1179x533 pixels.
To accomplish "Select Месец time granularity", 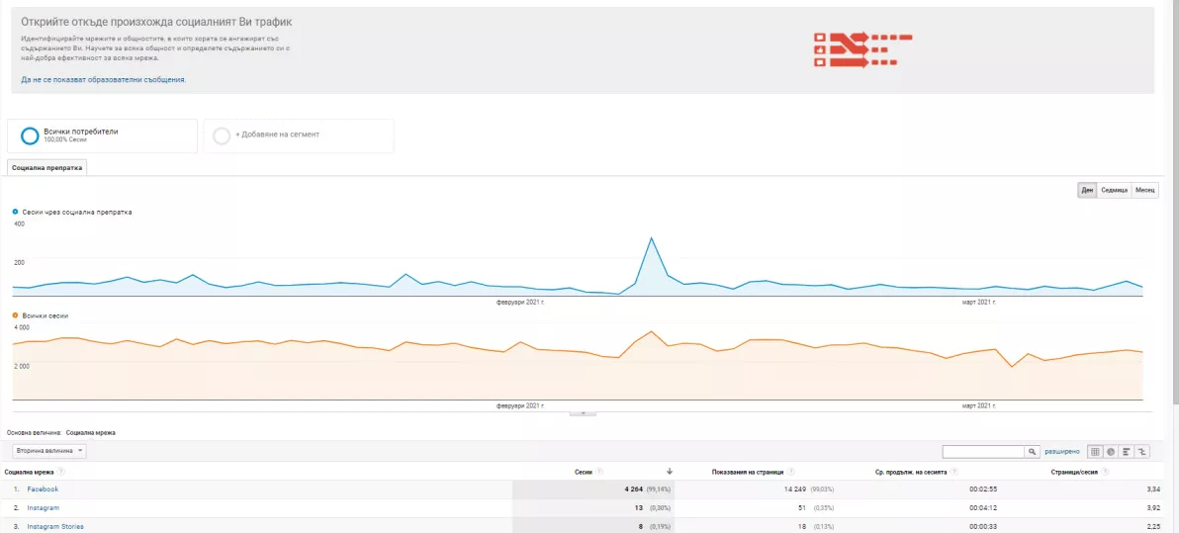I will pyautogui.click(x=1145, y=190).
